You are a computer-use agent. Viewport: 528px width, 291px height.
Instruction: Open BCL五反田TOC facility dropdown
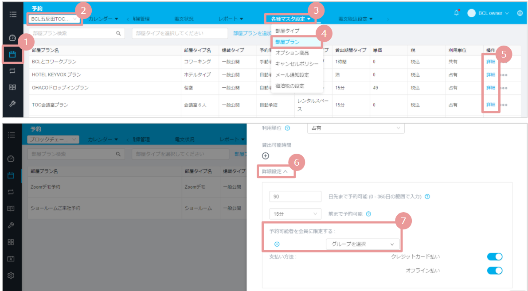[x=54, y=19]
